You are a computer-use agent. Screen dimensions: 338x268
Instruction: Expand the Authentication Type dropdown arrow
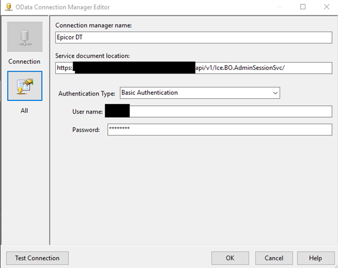(x=275, y=93)
